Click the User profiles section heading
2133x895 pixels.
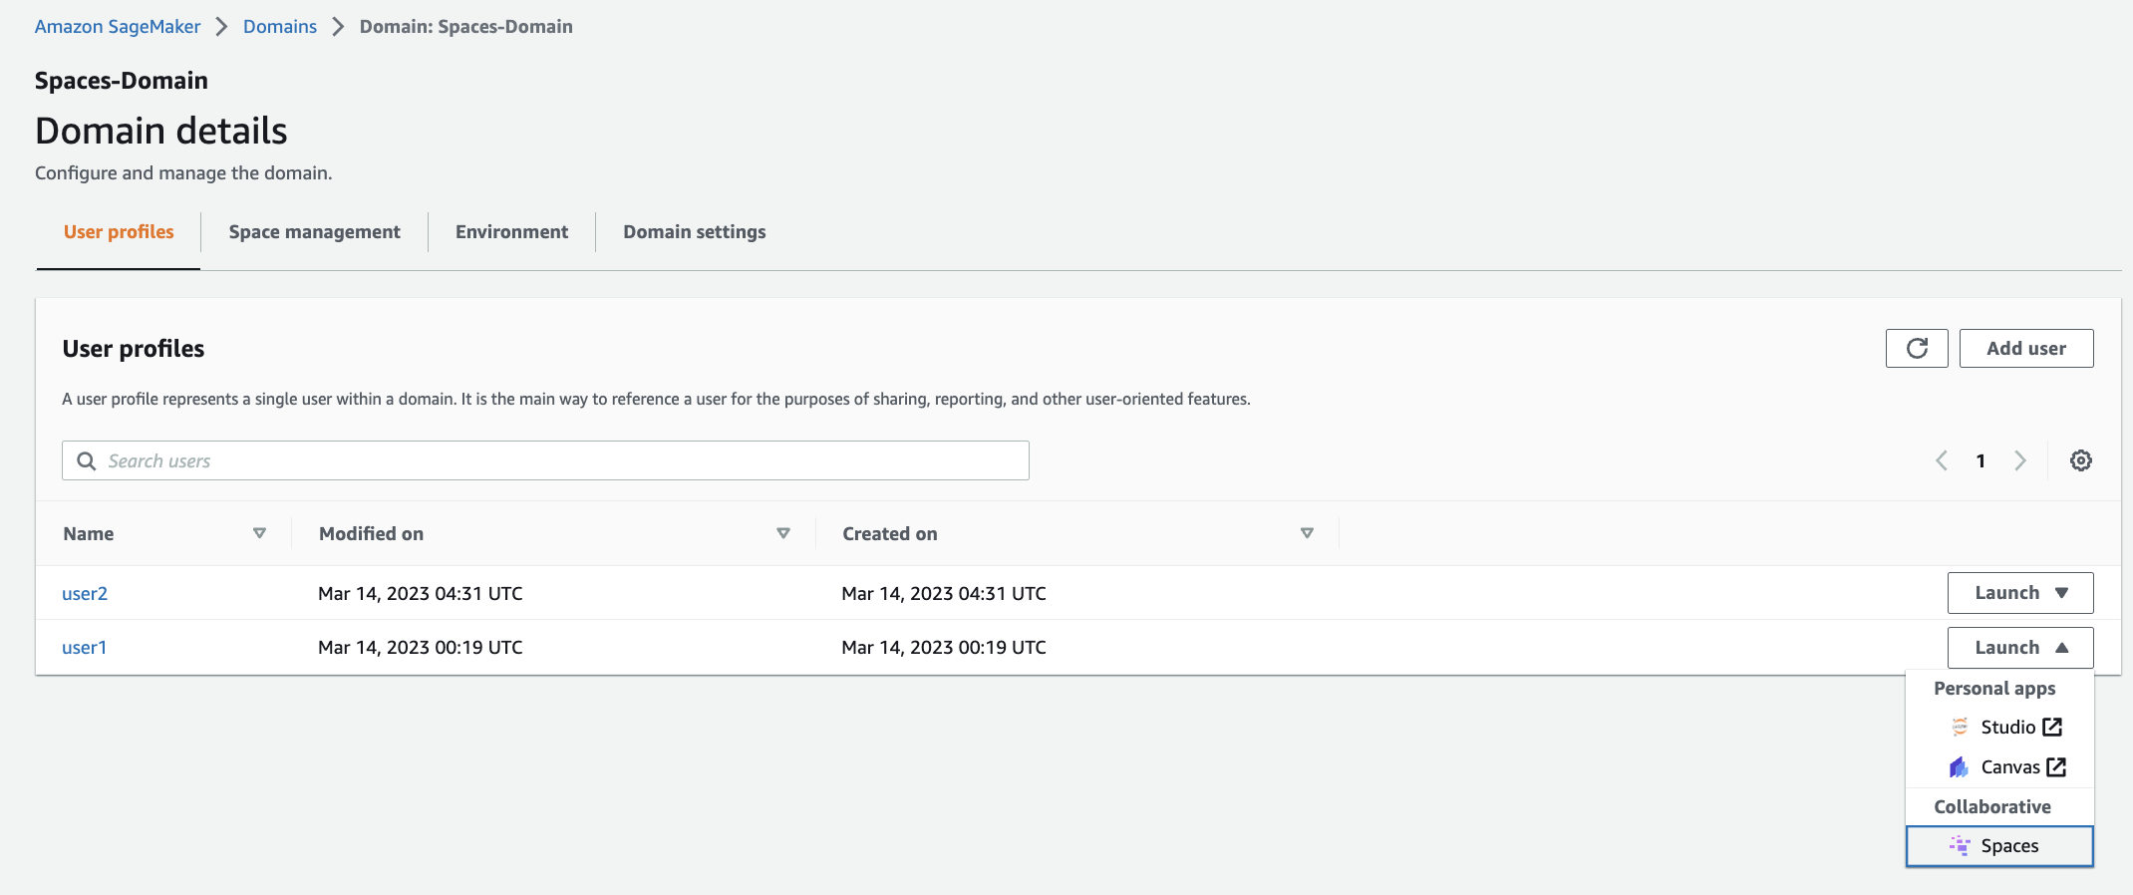click(x=134, y=349)
